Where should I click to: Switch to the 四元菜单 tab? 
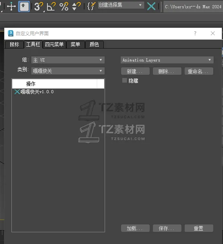pos(54,45)
